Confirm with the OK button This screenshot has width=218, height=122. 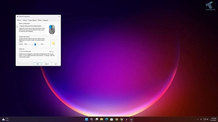point(37,64)
